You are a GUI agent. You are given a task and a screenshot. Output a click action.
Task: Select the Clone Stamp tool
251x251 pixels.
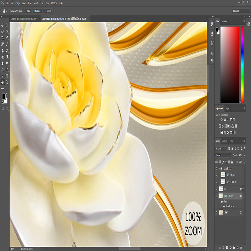(x=2, y=51)
